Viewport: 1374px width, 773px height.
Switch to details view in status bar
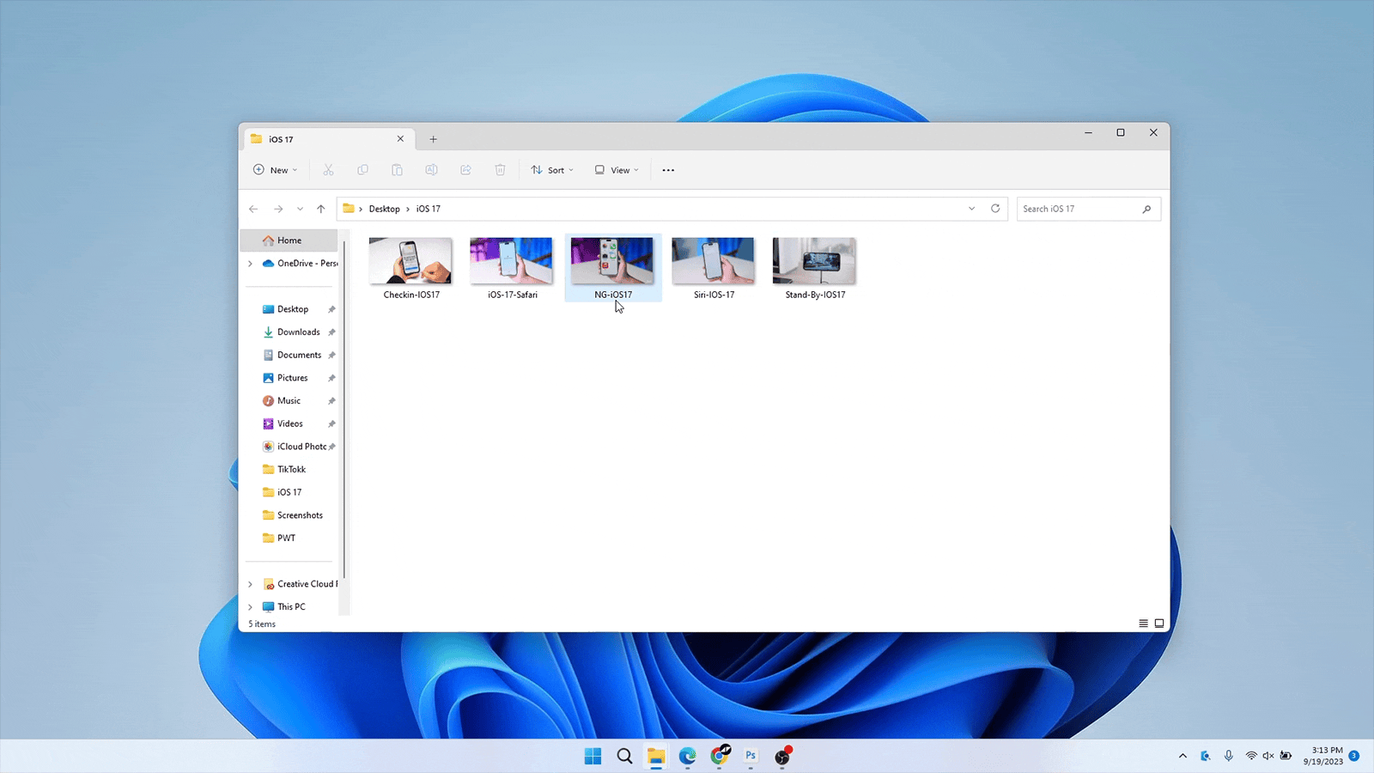pyautogui.click(x=1142, y=623)
